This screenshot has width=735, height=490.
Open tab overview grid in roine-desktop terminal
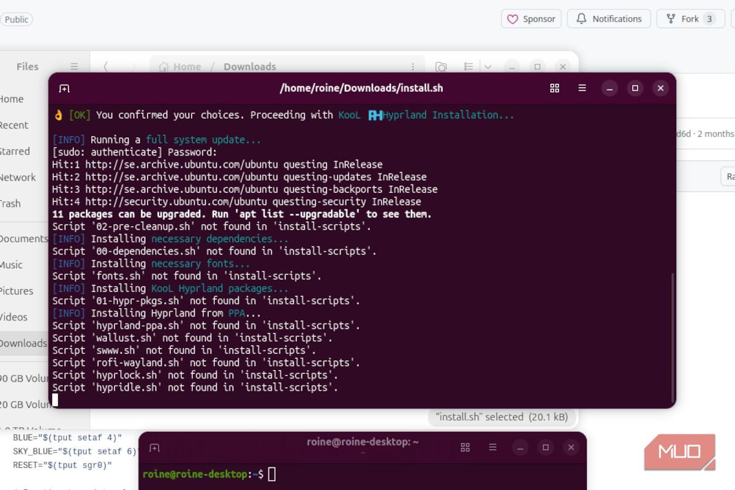click(x=466, y=448)
